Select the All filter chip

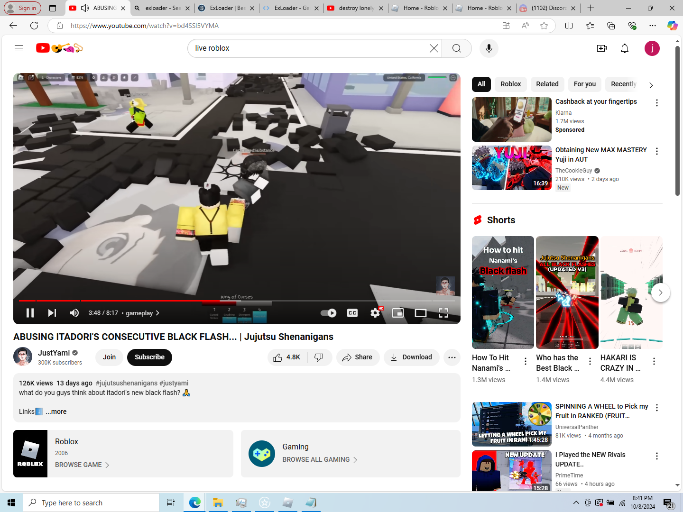click(x=481, y=84)
